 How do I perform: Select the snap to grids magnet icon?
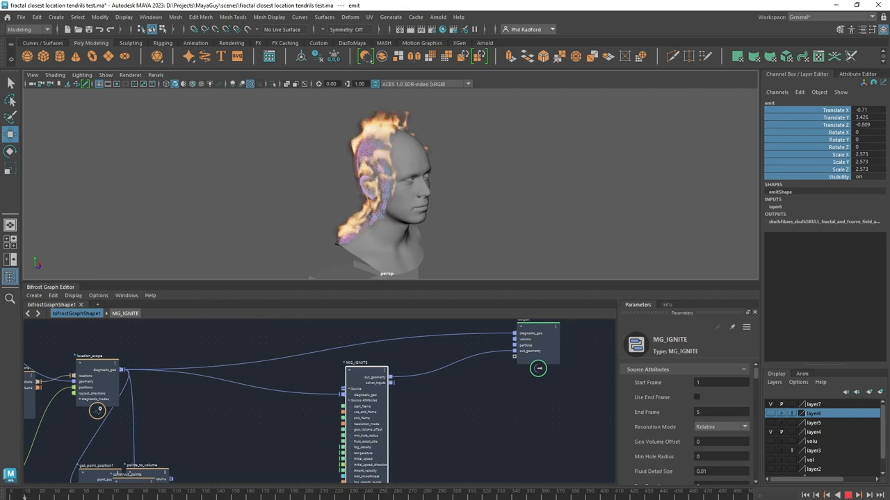(193, 29)
